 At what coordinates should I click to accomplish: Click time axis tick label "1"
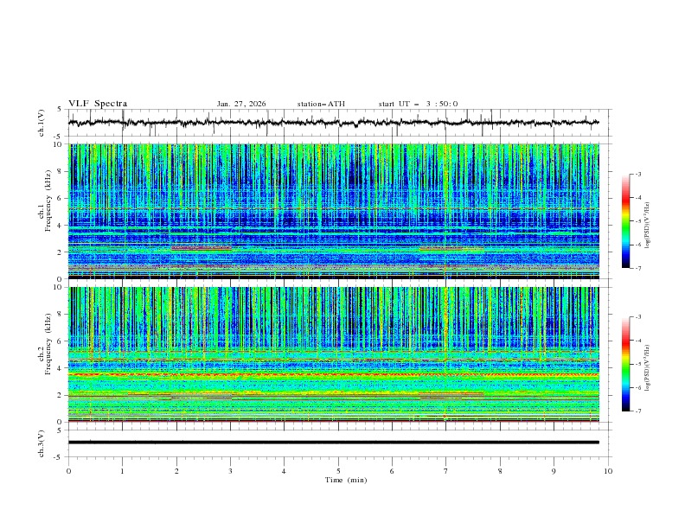tap(123, 471)
